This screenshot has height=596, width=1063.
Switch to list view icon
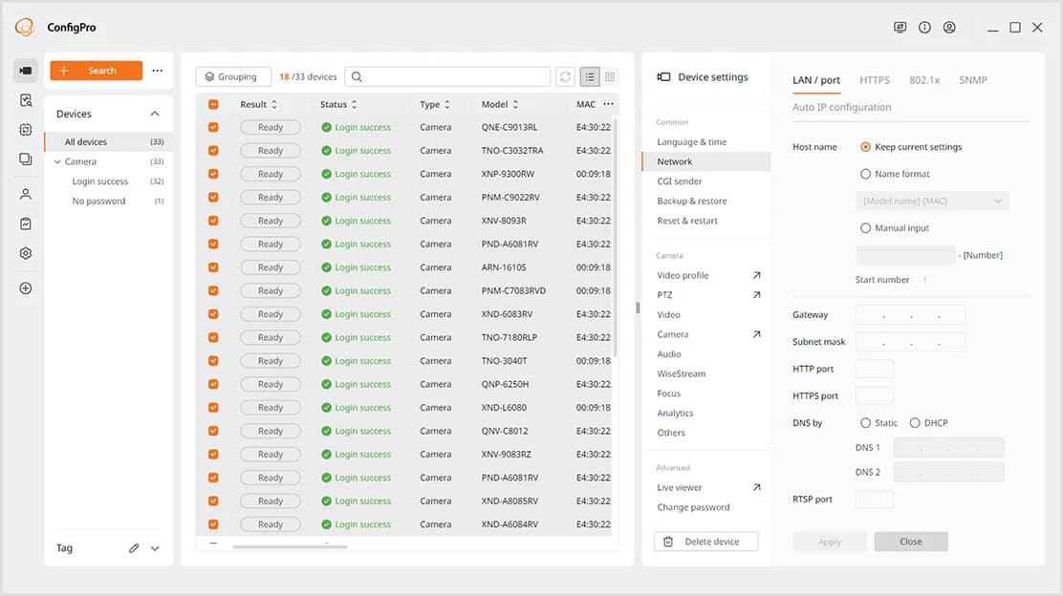click(590, 77)
